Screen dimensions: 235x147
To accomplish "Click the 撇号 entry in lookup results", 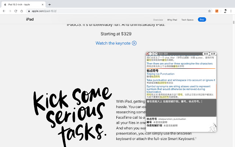I will (157, 122).
